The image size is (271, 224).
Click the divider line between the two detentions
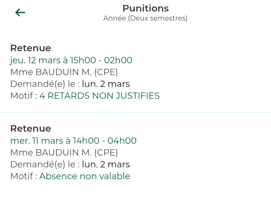coord(135,113)
